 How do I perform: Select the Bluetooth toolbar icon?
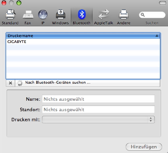pyautogui.click(x=82, y=14)
